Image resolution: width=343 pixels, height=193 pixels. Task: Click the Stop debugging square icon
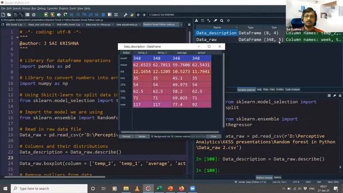click(x=103, y=14)
